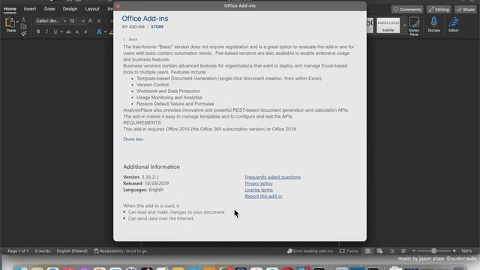
Task: Click the zoom out minus button
Action: [413, 251]
